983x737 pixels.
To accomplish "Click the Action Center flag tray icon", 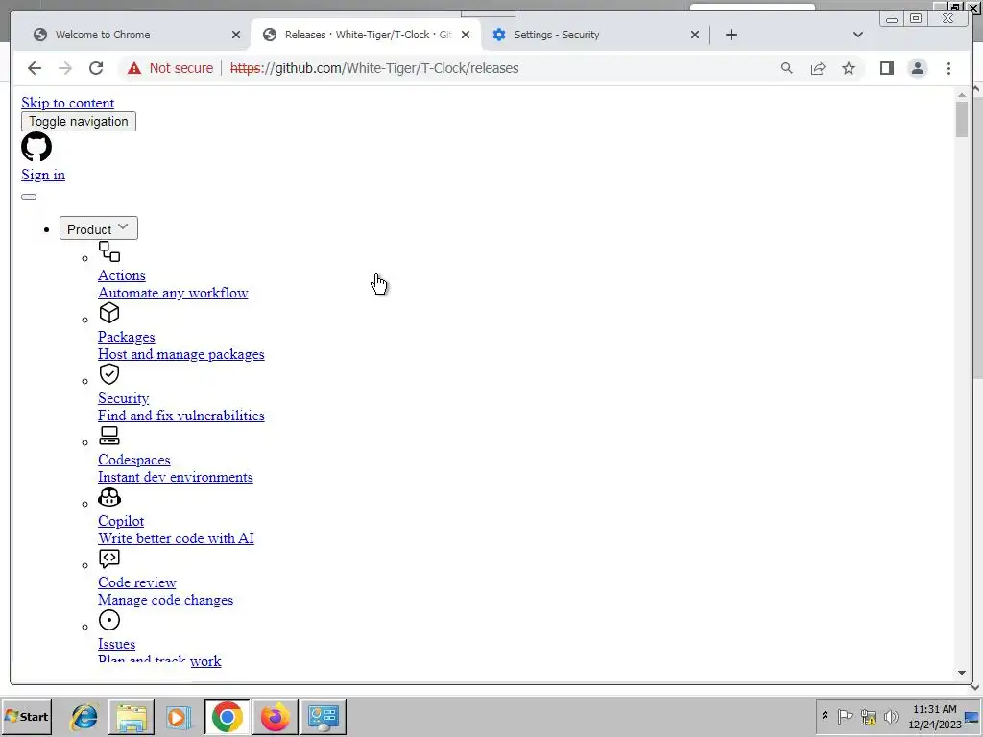I will tap(845, 716).
